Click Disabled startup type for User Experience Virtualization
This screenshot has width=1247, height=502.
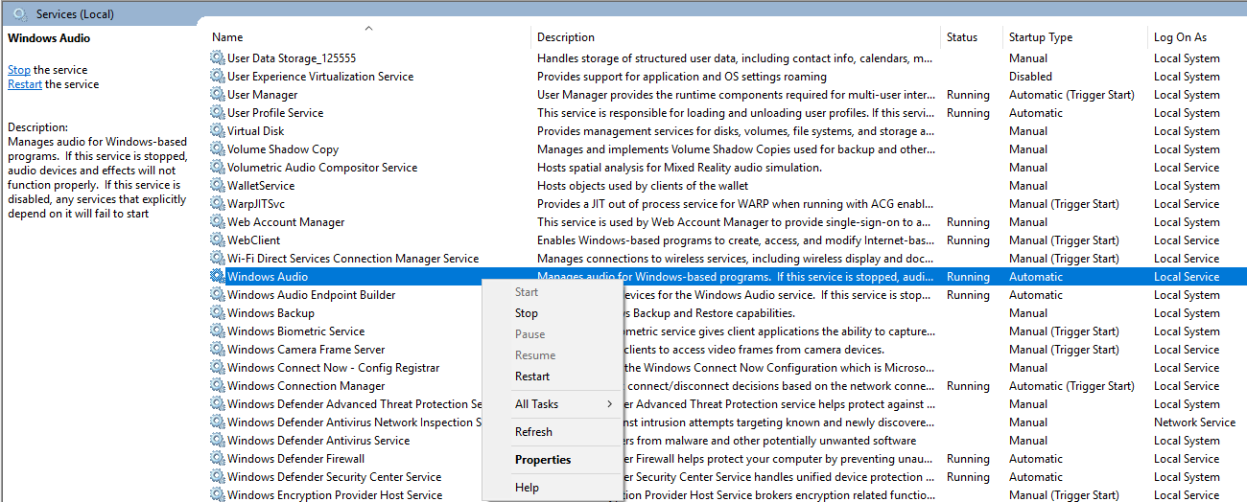tap(1030, 77)
